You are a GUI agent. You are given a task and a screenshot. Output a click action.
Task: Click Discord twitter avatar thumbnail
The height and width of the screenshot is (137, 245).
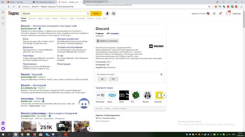click(84, 103)
